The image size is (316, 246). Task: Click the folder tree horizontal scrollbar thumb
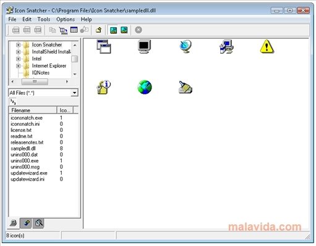[x=35, y=81]
